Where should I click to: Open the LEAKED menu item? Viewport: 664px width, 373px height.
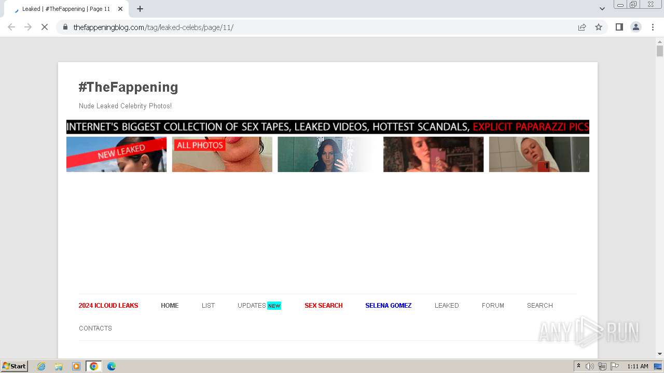447,306
